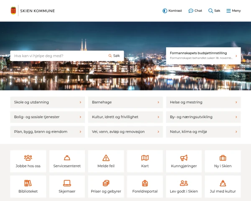This screenshot has width=251, height=201.
Task: Click the 'Hva kan vi hjelpe deg med?' search field
Action: [x=59, y=56]
